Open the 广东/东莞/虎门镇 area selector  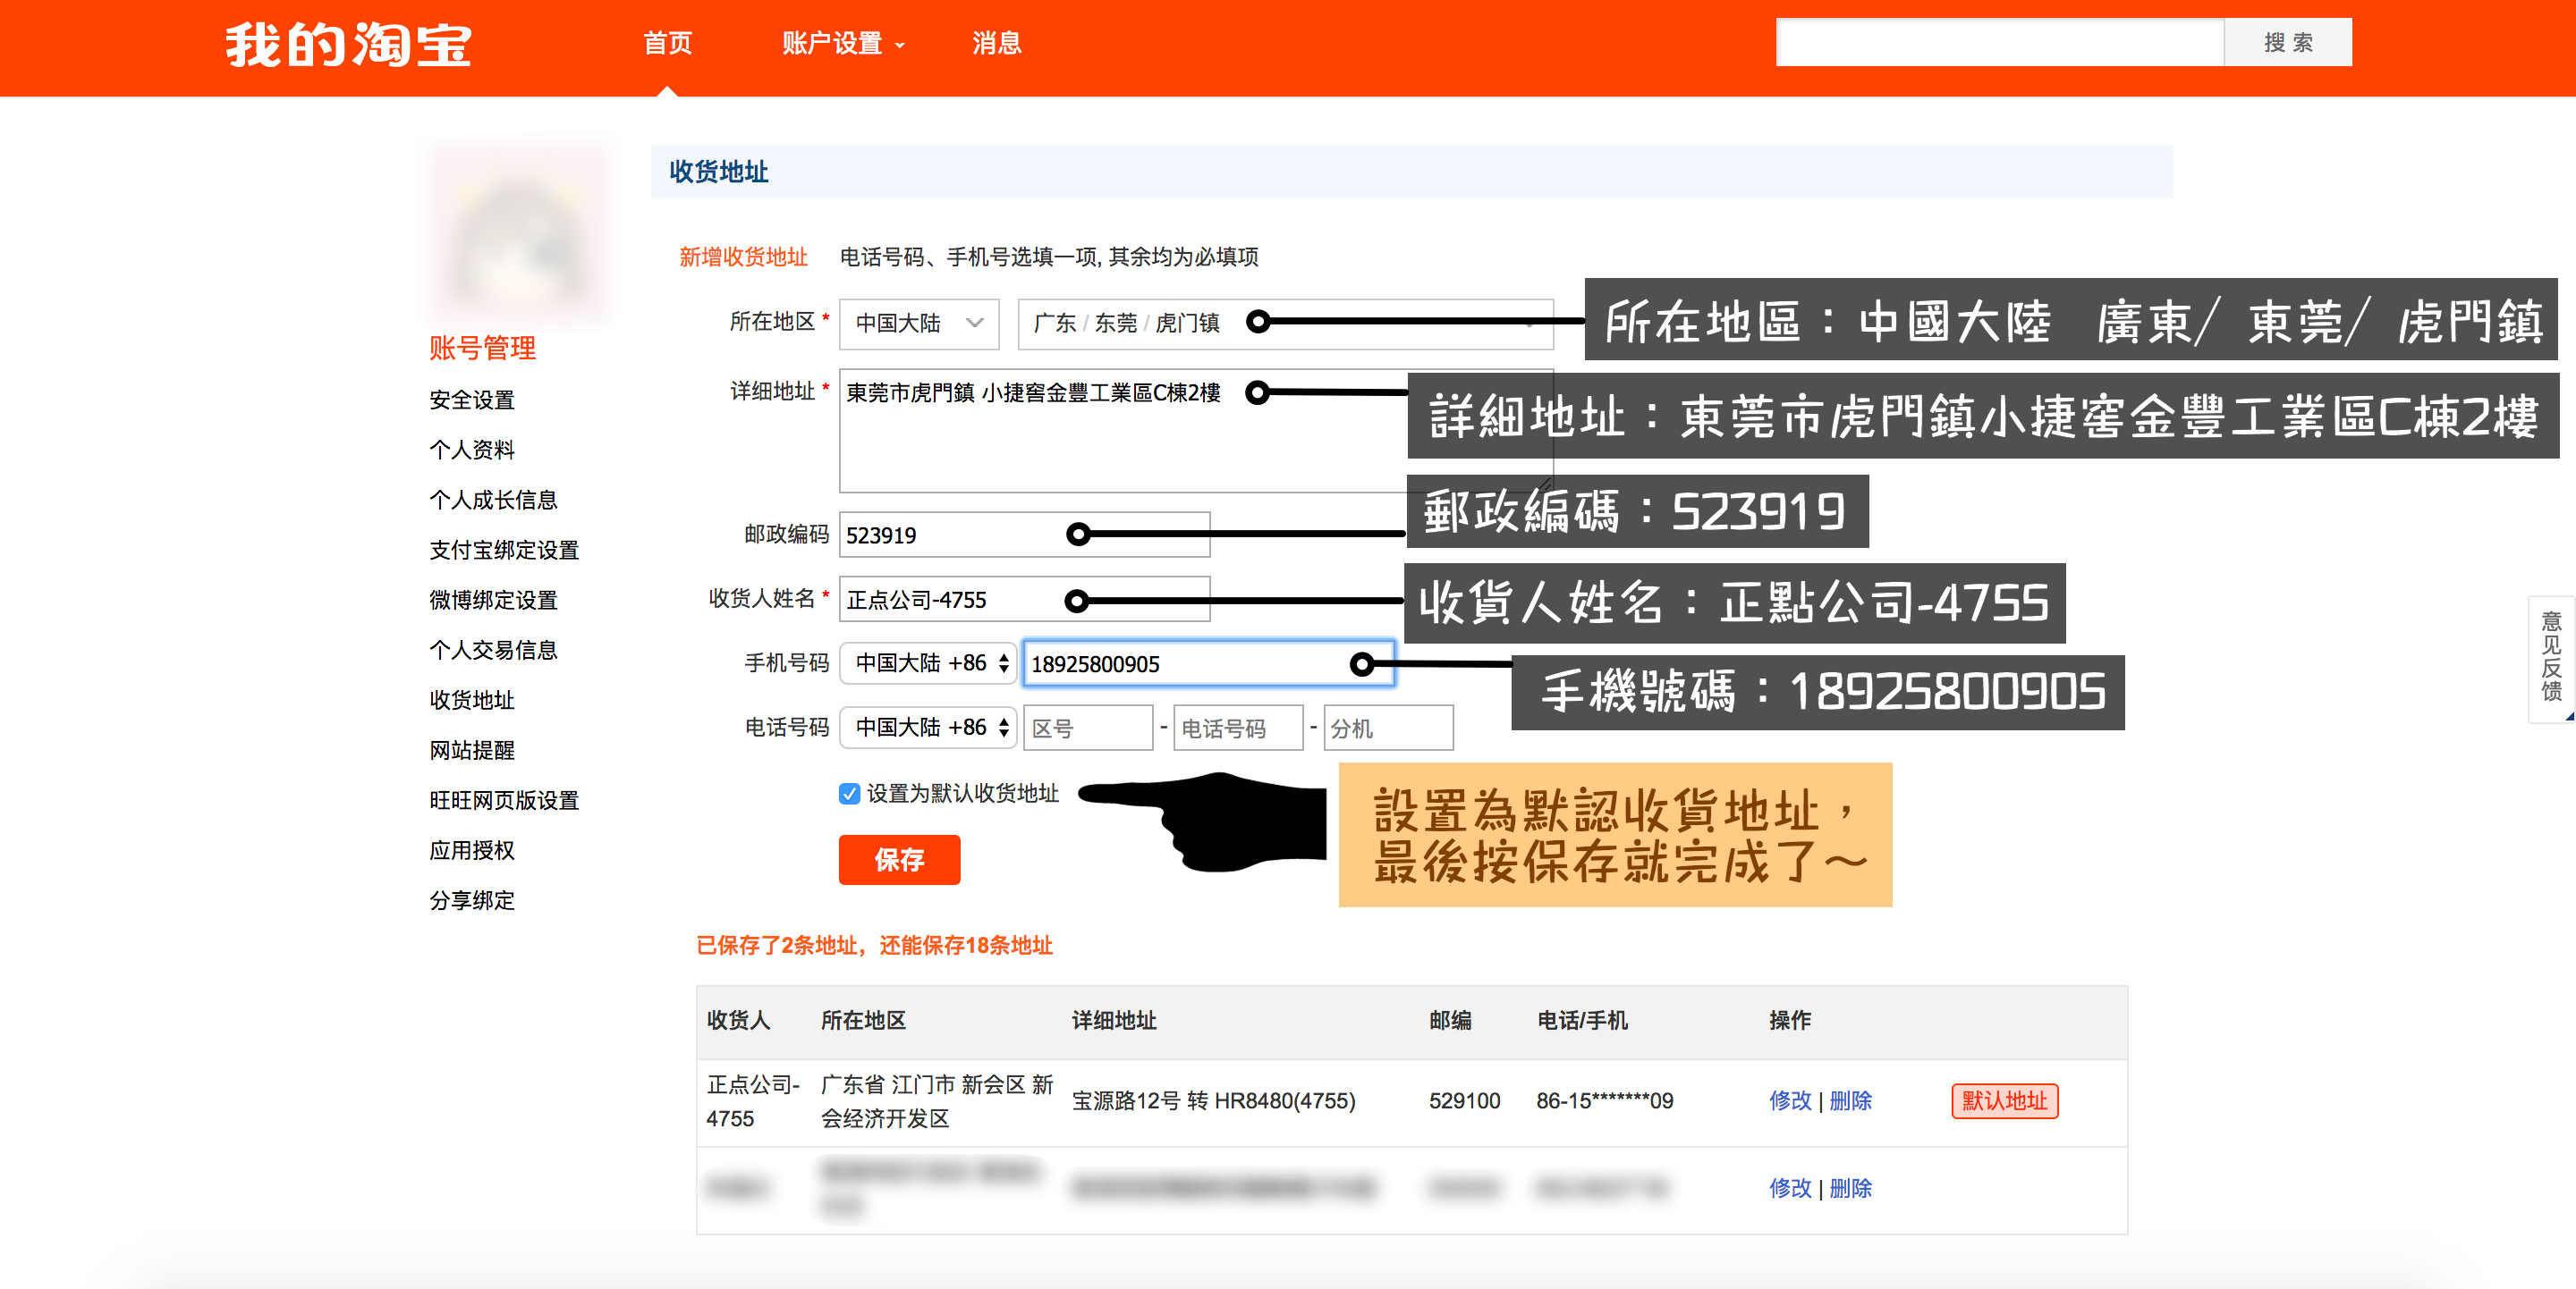coord(1285,324)
